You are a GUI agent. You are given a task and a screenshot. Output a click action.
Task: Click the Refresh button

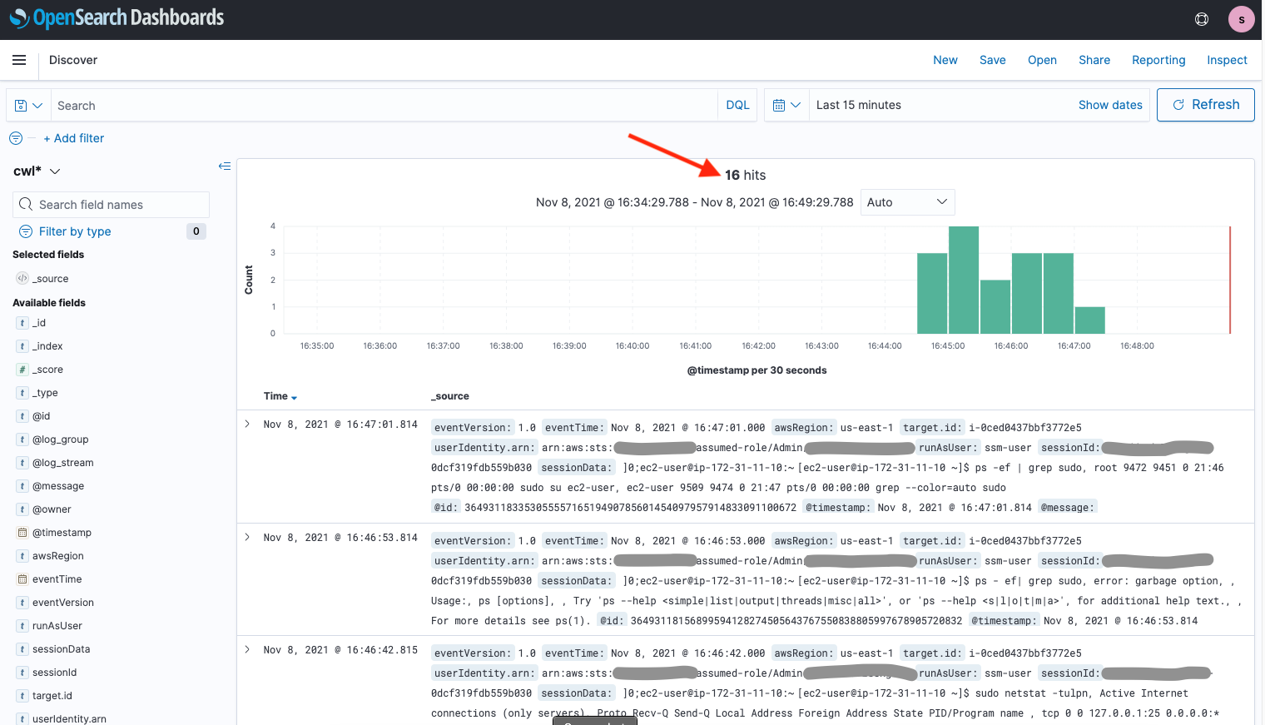pos(1205,105)
